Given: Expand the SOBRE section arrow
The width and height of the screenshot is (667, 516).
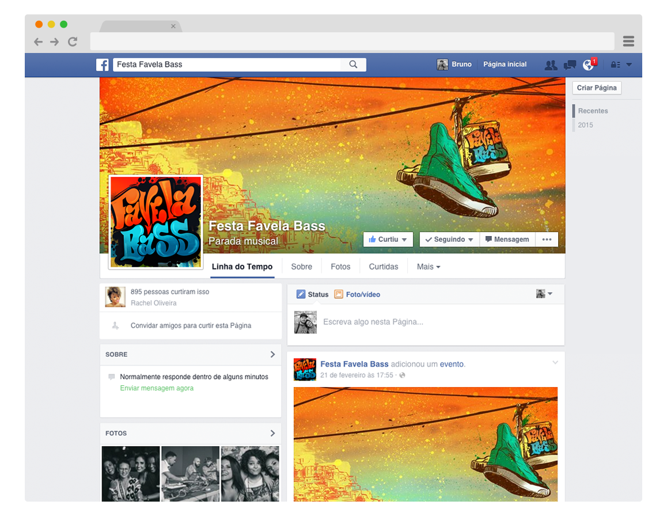Looking at the screenshot, I should pos(272,354).
